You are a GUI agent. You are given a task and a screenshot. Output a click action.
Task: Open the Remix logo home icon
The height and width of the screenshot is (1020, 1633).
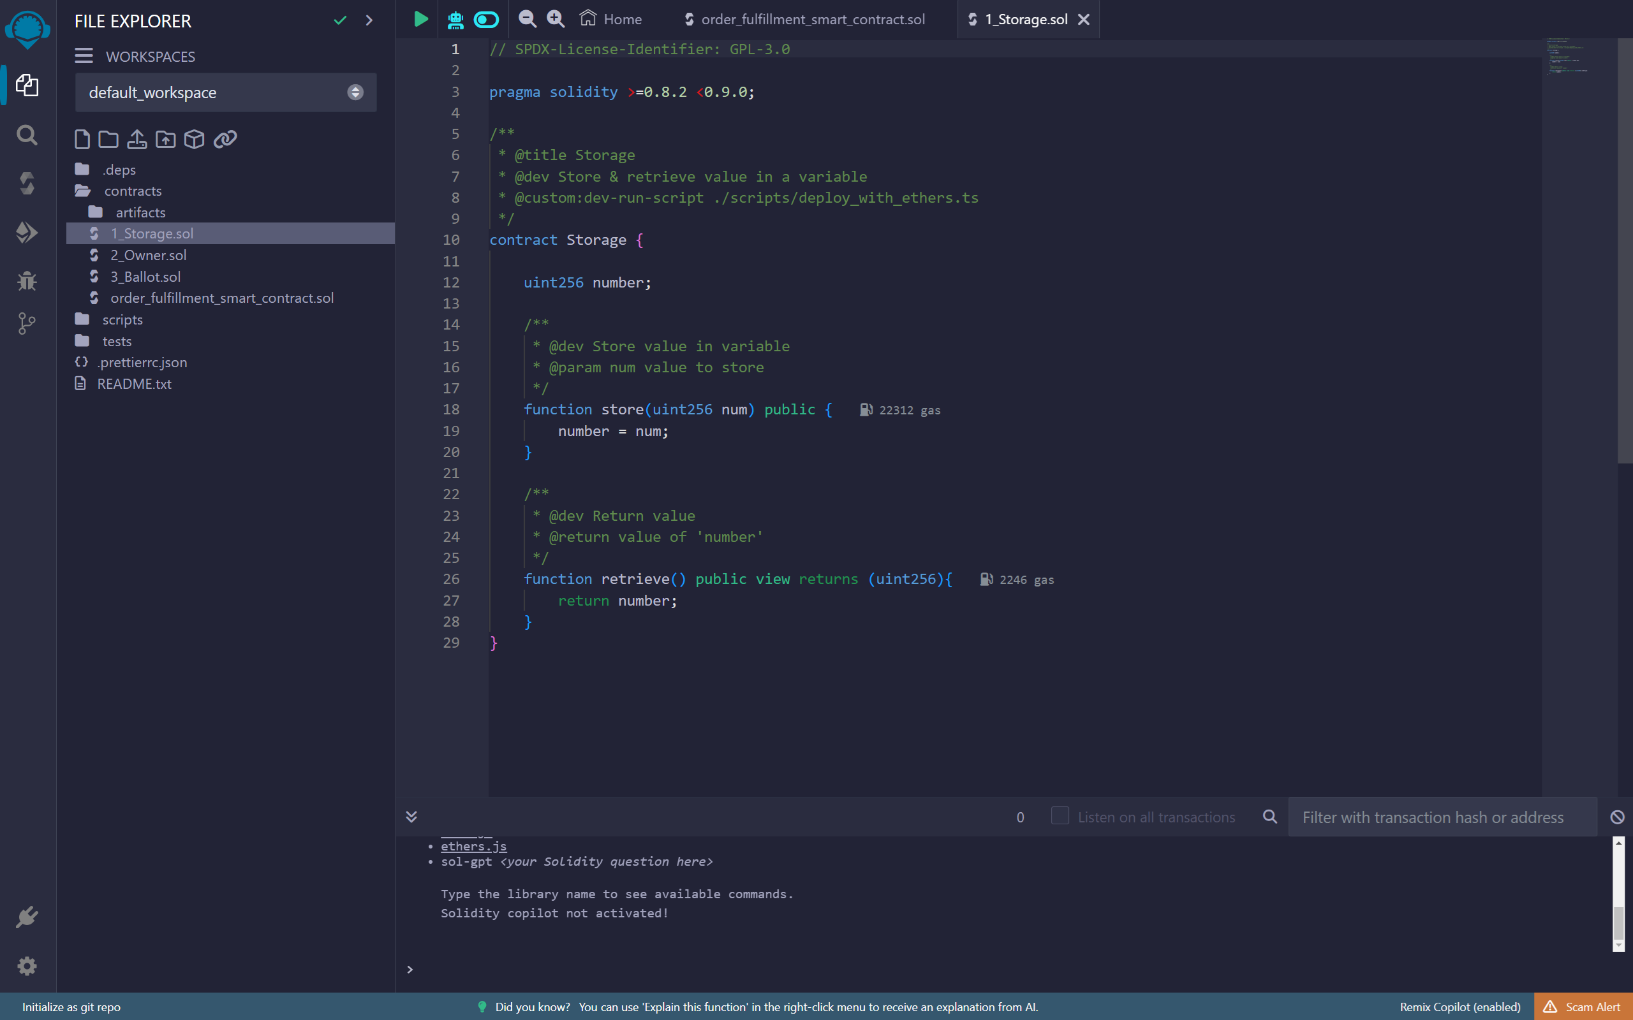tap(27, 29)
